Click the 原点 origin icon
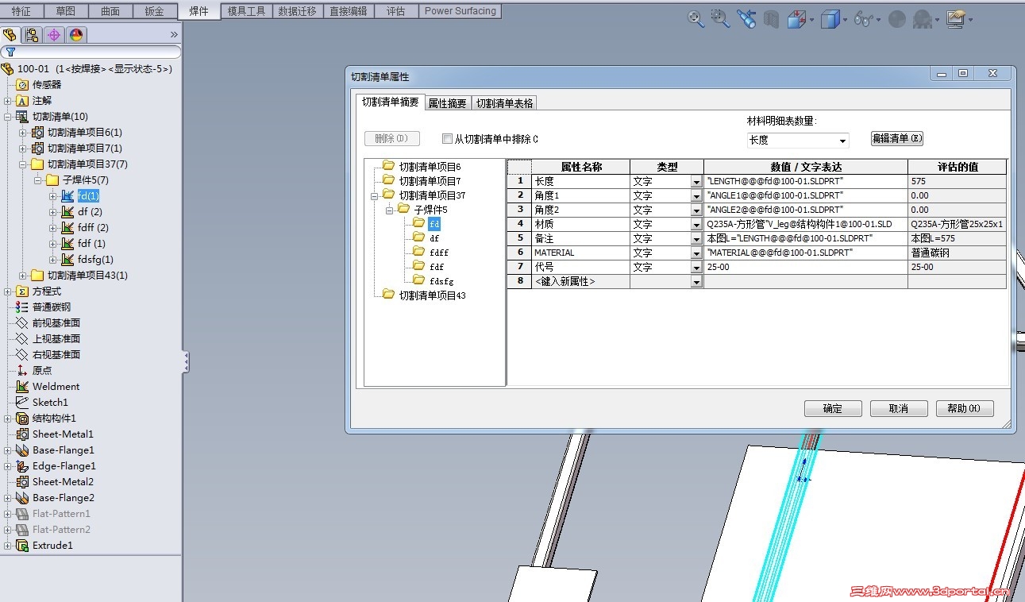Viewport: 1025px width, 602px height. [22, 371]
